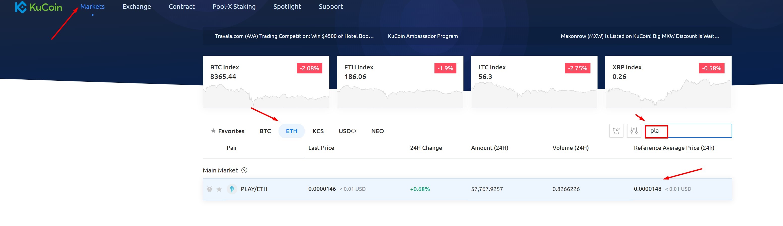
Task: Click the search field containing pla
Action: (x=688, y=131)
